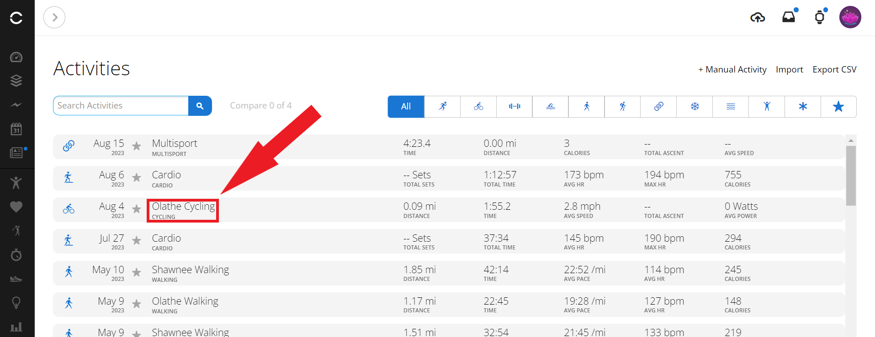Open the inbox notifications tray icon
Image resolution: width=875 pixels, height=337 pixels.
click(x=789, y=17)
